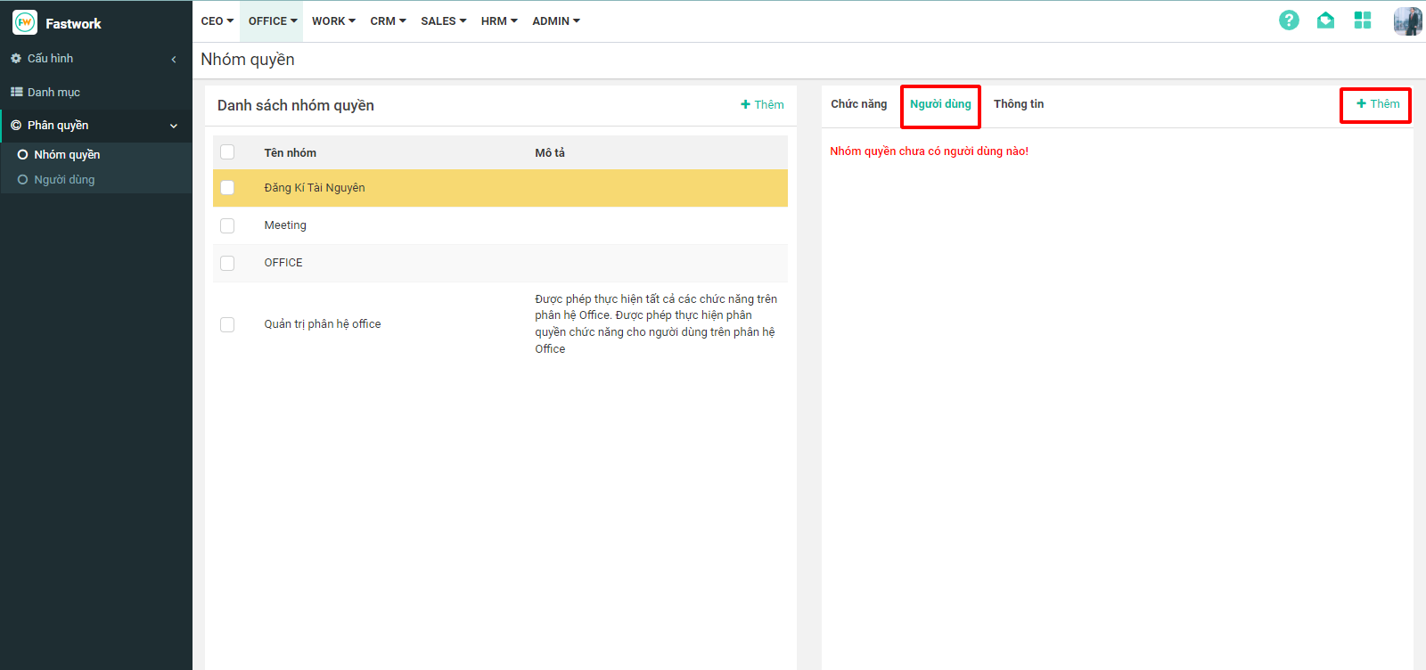Tick the Meeting group checkbox
Viewport: 1426px width, 670px height.
pyautogui.click(x=227, y=226)
